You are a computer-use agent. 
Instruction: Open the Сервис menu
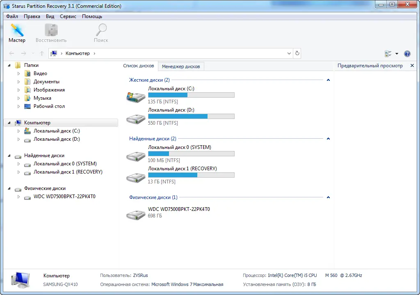(68, 16)
